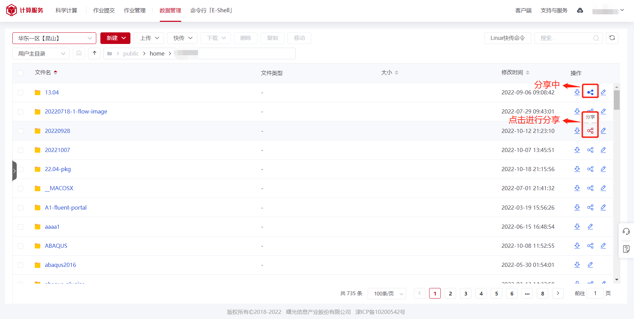Viewport: 634px width, 319px height.
Task: Select all files checkbox in header
Action: (x=20, y=73)
